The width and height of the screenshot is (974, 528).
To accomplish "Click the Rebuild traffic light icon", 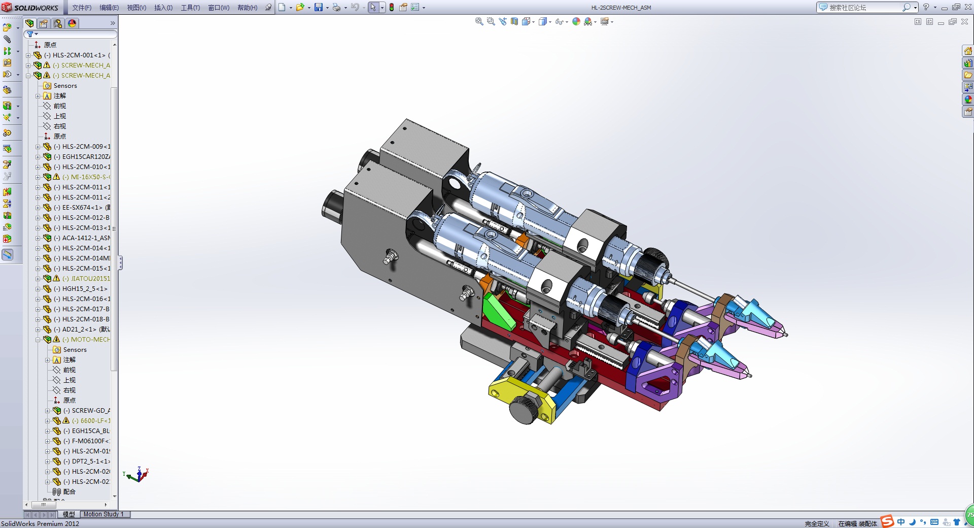I will point(392,7).
